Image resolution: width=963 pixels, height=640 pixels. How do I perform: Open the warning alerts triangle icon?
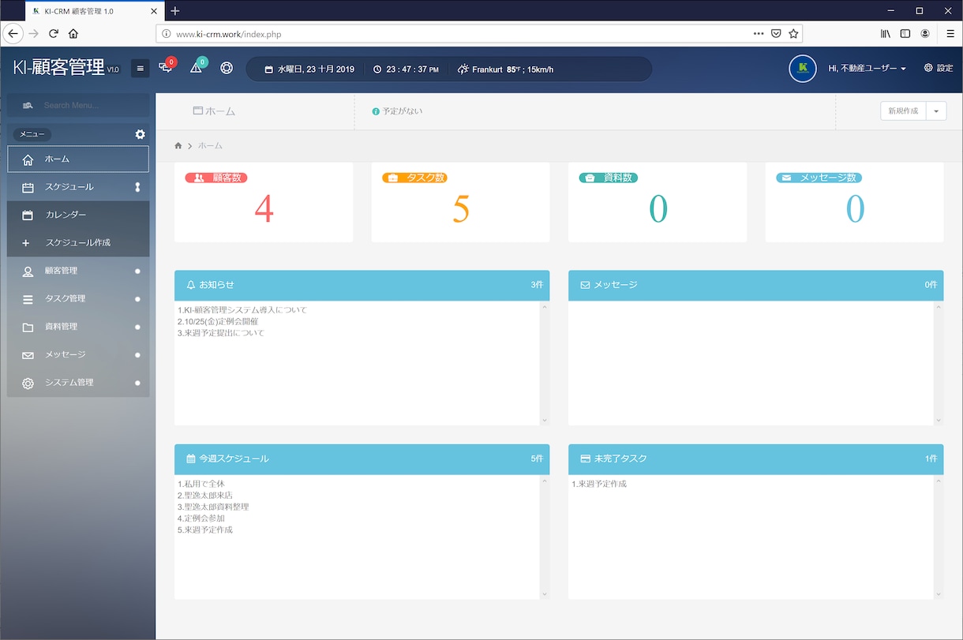(x=197, y=68)
